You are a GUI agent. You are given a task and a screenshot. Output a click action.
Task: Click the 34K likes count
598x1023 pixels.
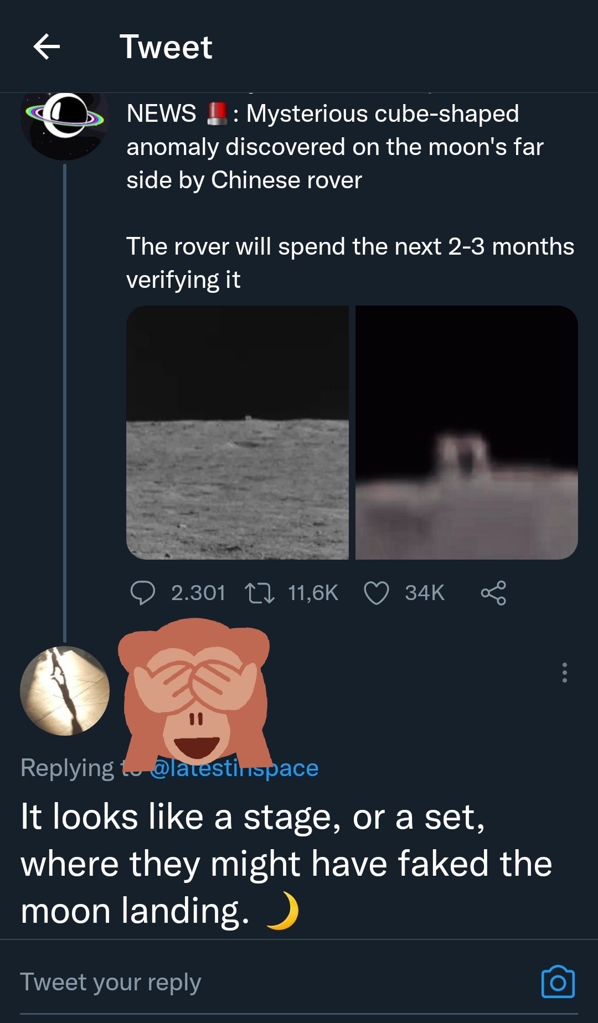pyautogui.click(x=424, y=593)
